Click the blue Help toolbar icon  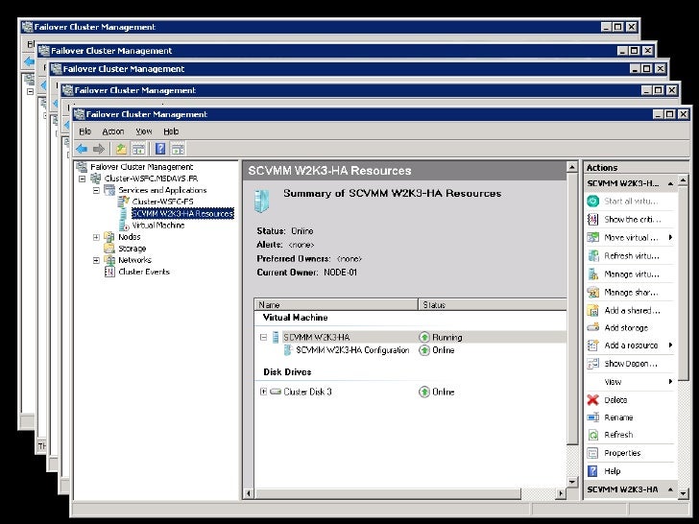point(160,149)
